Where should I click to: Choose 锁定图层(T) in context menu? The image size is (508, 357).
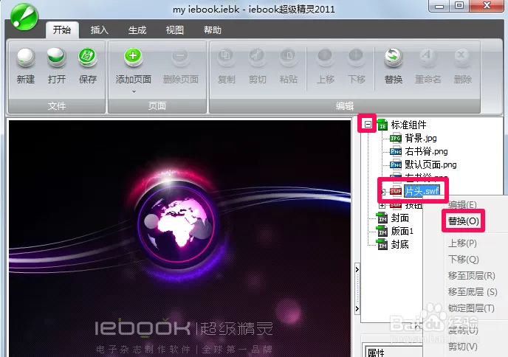pos(471,308)
